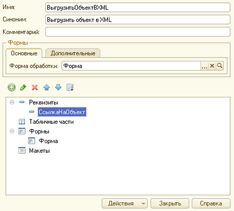234x211 pixels.
Task: Click the green Add item icon
Action: pyautogui.click(x=12, y=88)
